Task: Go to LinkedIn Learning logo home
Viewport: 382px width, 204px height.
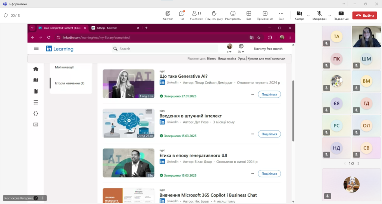Action: [x=60, y=49]
